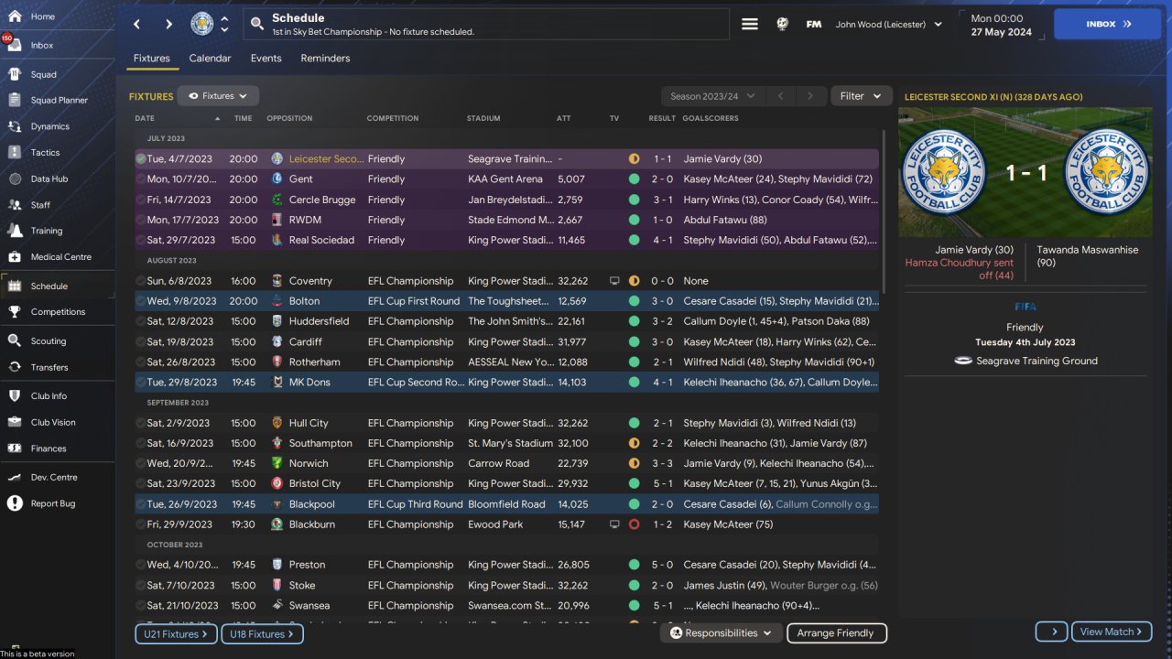Screen dimensions: 1172x659
Task: Click the Arrange Friendly button
Action: 835,632
